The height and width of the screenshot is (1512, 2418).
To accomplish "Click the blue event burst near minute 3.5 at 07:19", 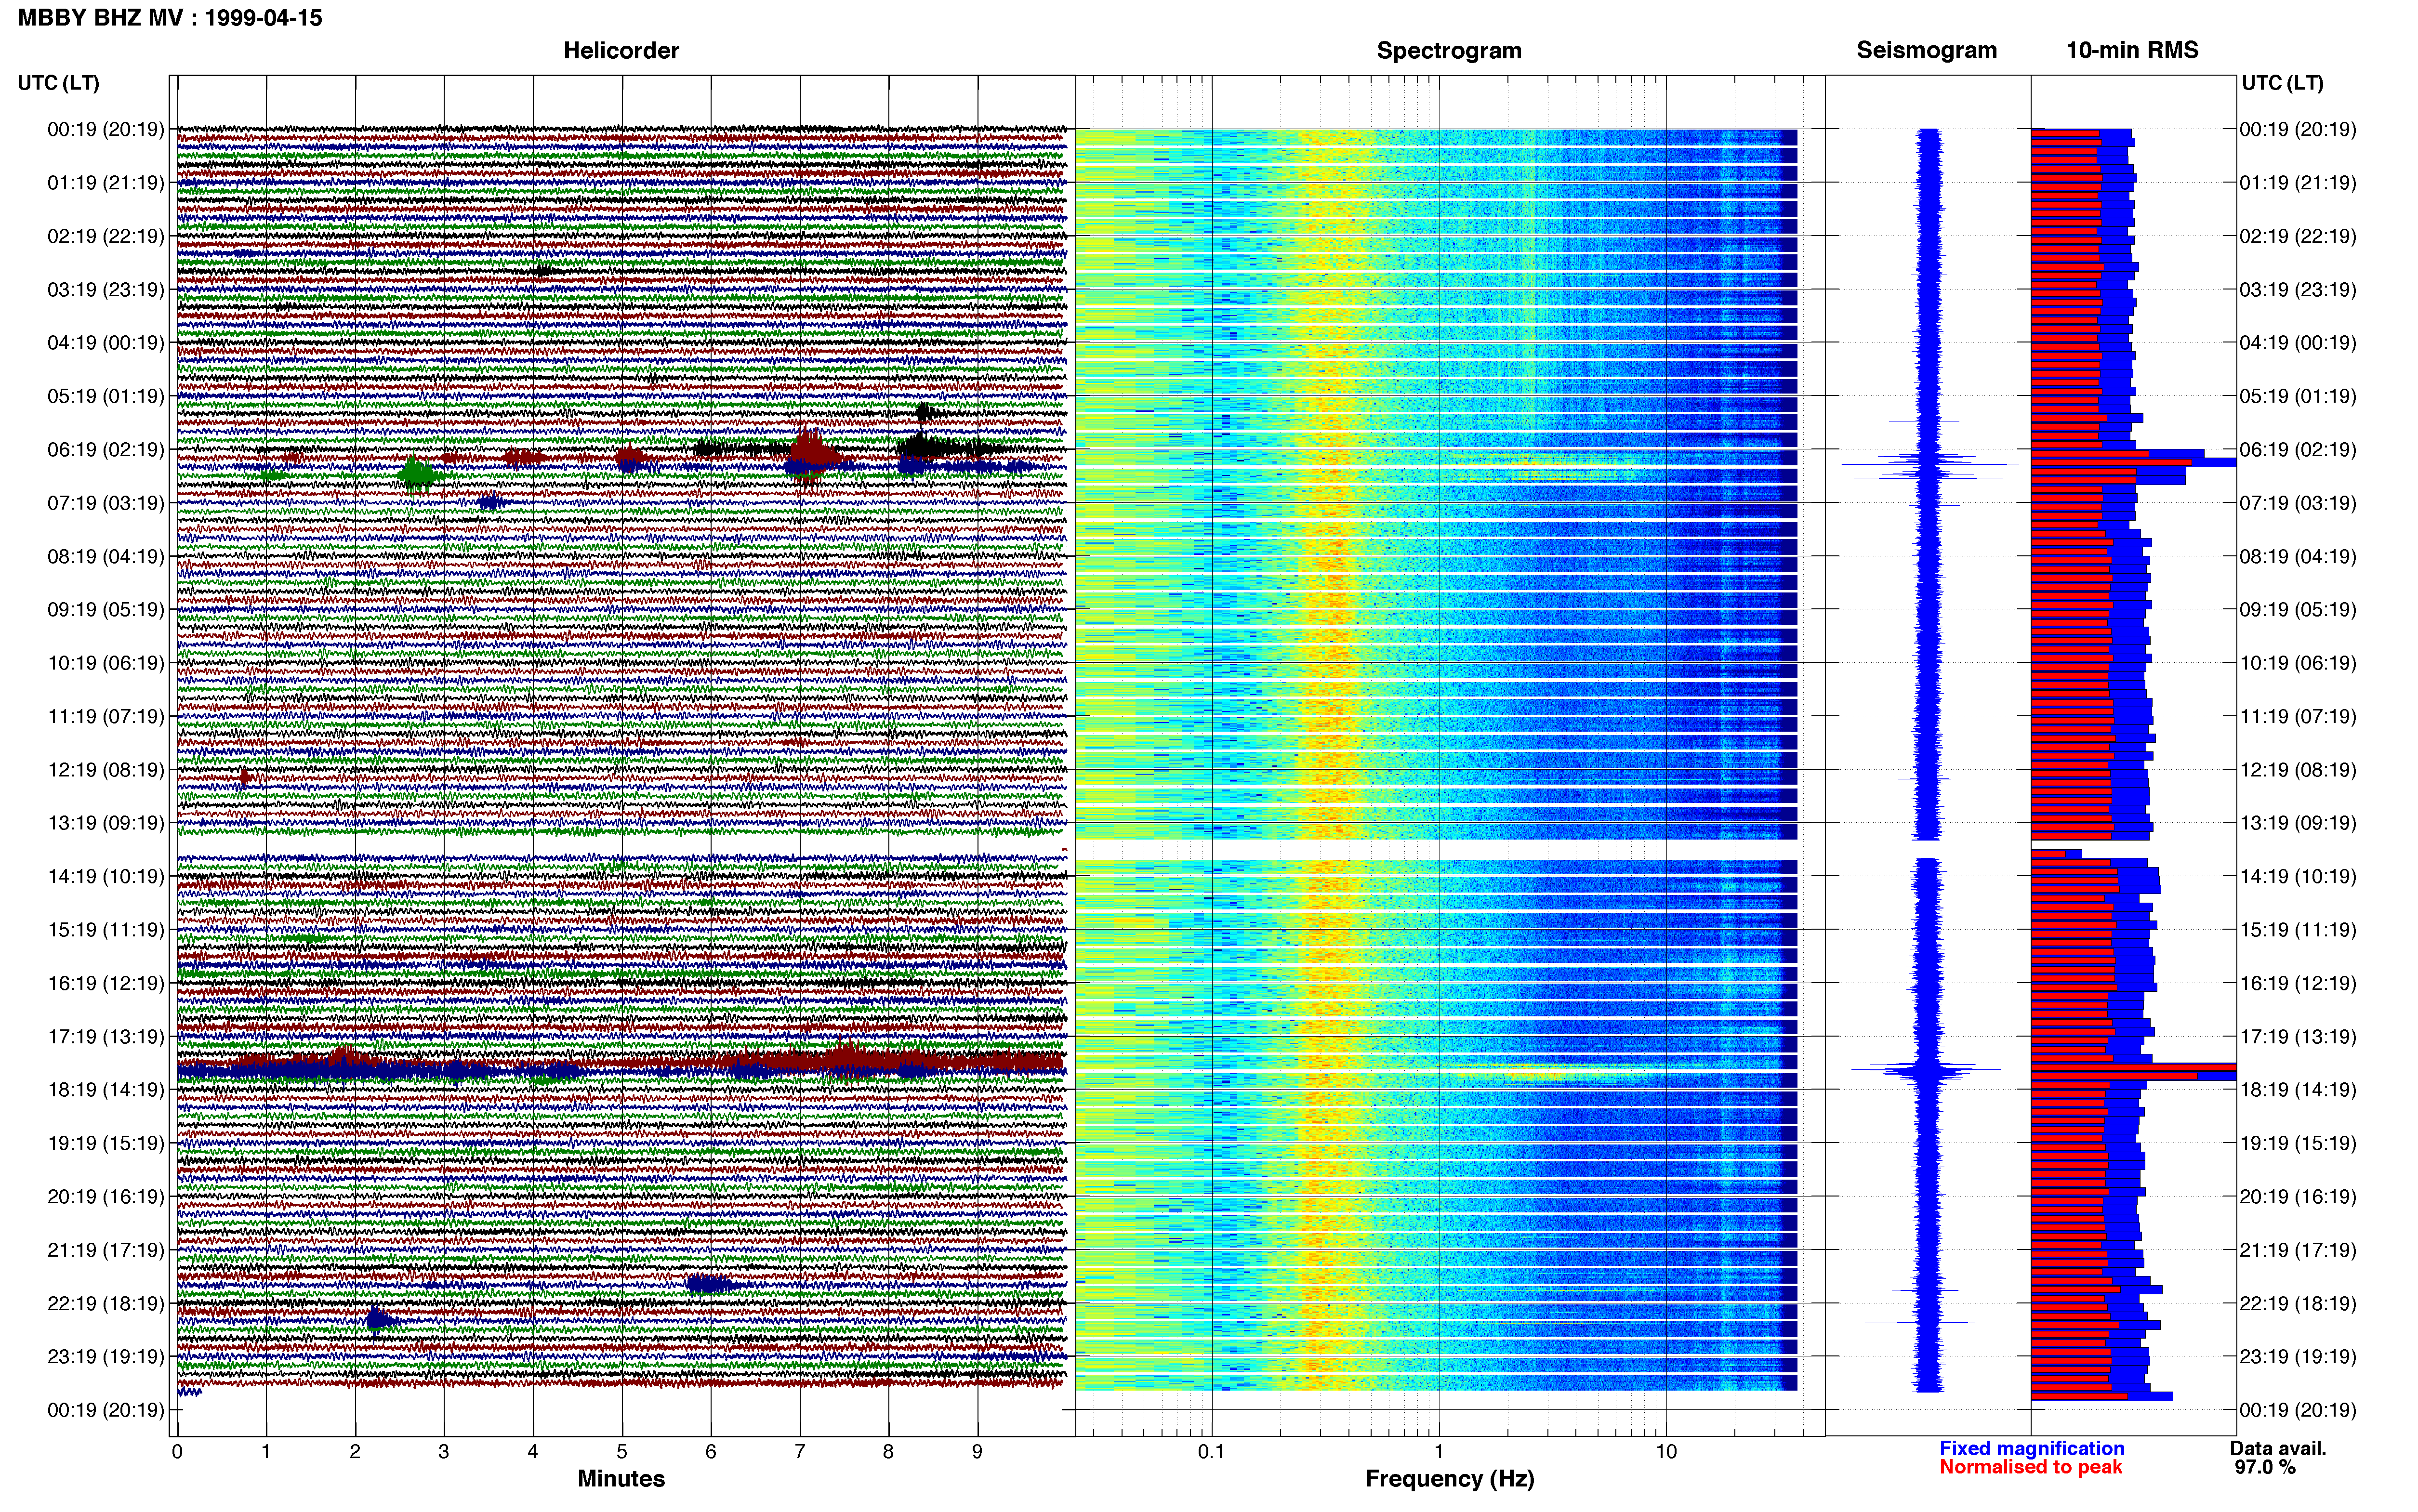I will coord(492,503).
